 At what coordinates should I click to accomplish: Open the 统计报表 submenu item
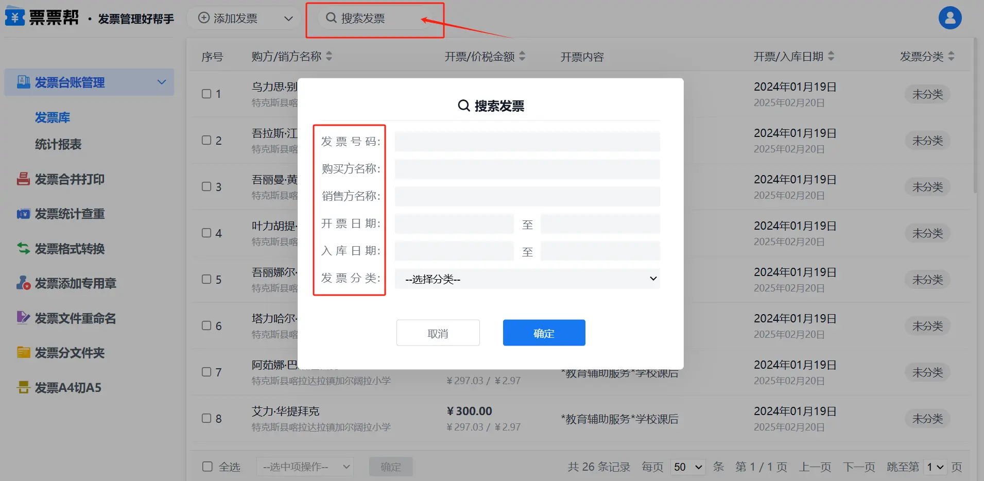58,144
